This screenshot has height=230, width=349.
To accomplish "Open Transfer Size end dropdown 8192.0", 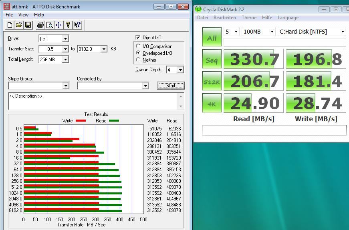I will pyautogui.click(x=104, y=49).
